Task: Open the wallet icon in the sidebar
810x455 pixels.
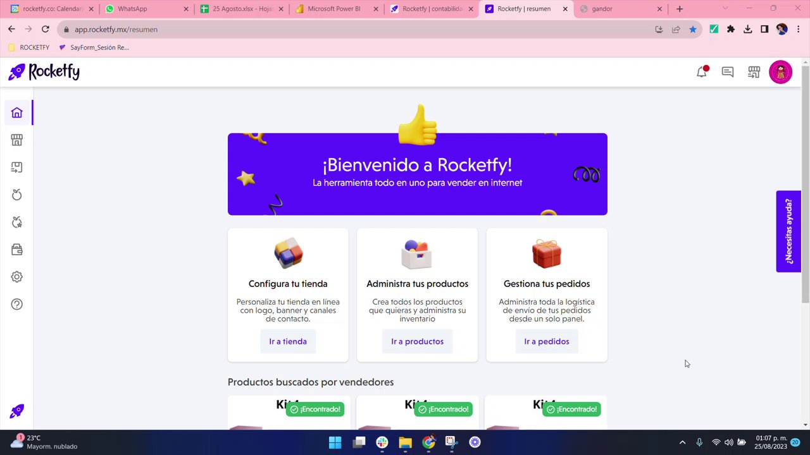Action: coord(16,250)
